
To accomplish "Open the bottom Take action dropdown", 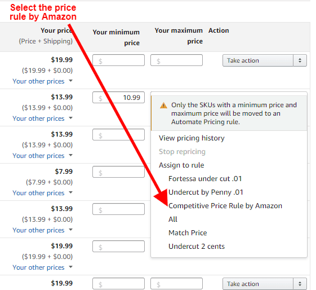I will [x=264, y=284].
